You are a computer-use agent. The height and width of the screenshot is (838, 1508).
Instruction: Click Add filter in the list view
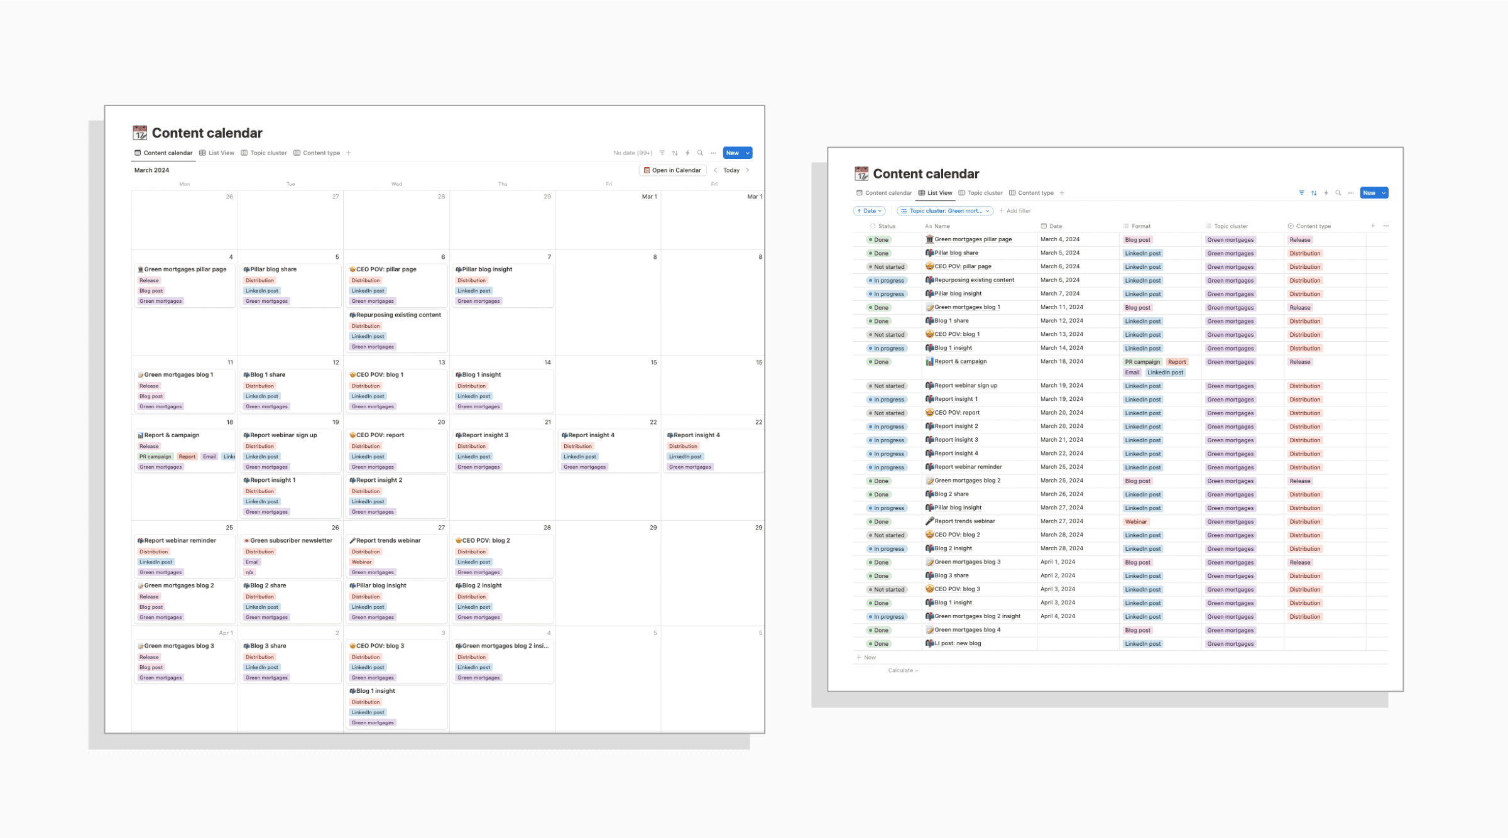(1015, 211)
